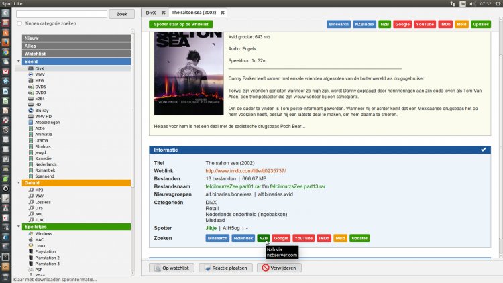Click the Verwijderen button
This screenshot has height=283, width=503.
click(x=279, y=268)
